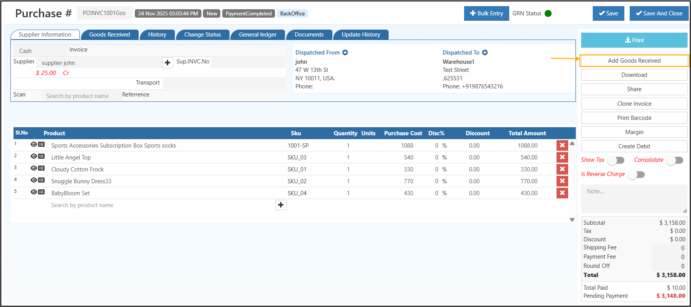Open the Cash payment type dropdown

(x=40, y=51)
